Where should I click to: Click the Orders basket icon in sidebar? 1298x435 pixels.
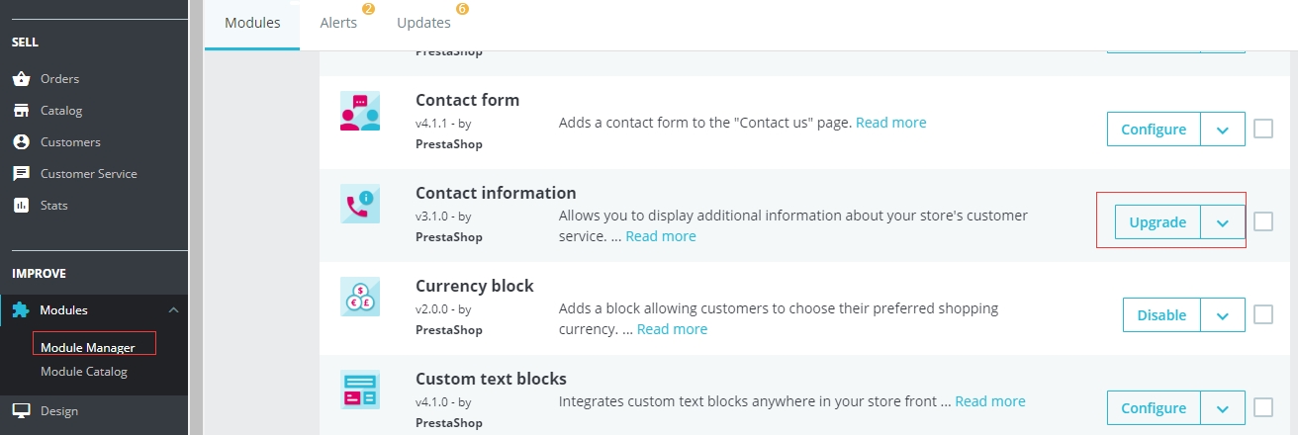21,79
